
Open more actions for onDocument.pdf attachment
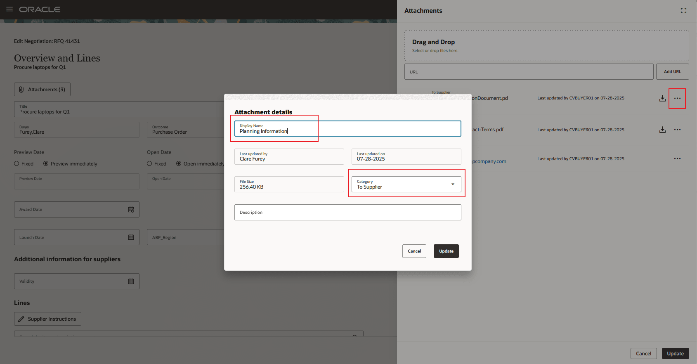click(677, 98)
